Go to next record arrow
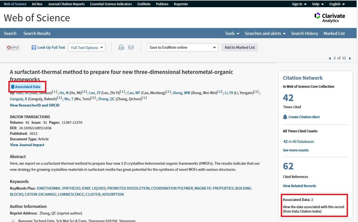This screenshot has height=222, width=358. [x=350, y=58]
